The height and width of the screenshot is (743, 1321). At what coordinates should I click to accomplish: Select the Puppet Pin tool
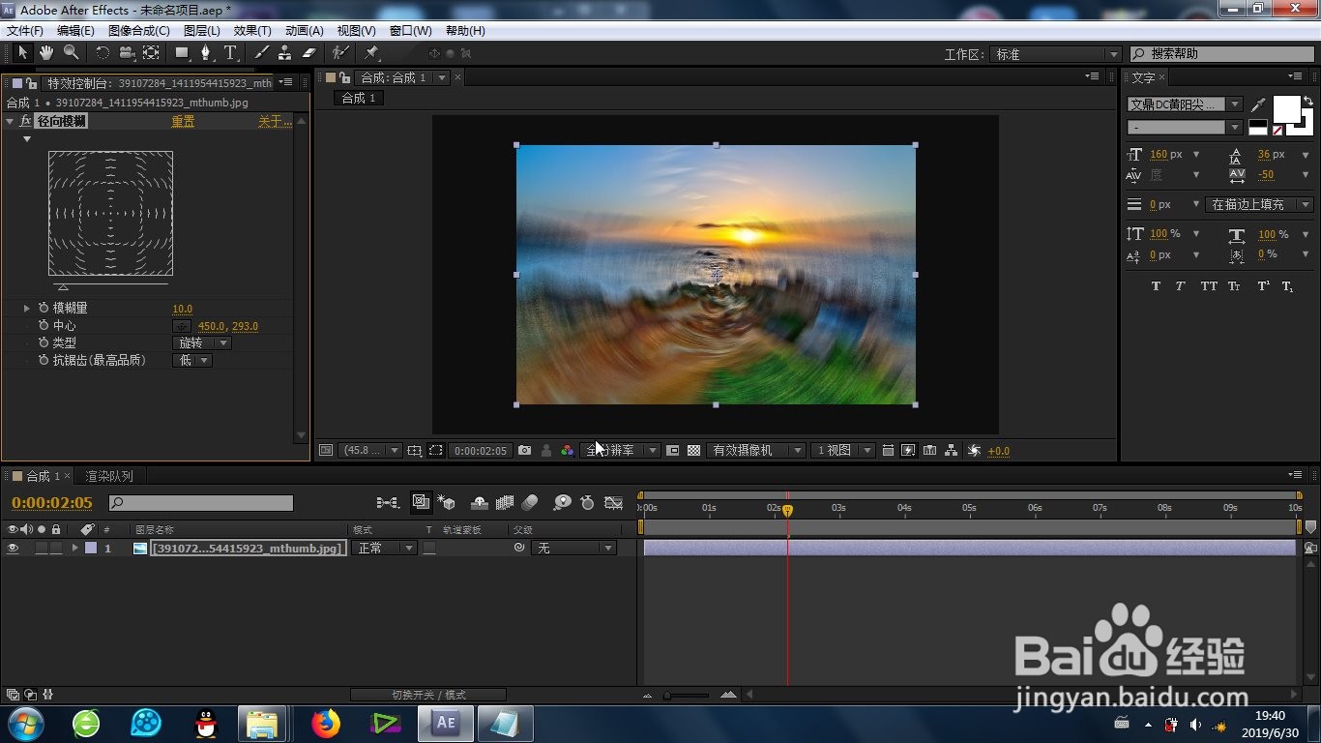coord(372,52)
